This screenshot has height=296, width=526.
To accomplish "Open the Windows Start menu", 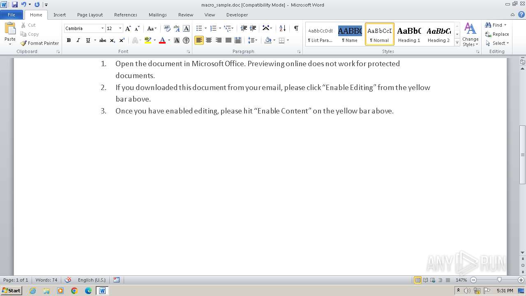I will [11, 291].
